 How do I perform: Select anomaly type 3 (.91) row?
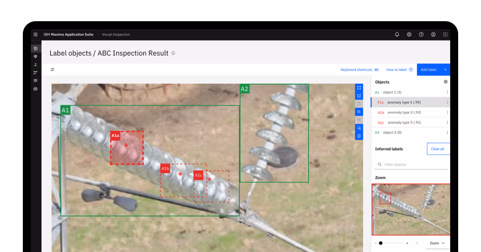point(411,122)
